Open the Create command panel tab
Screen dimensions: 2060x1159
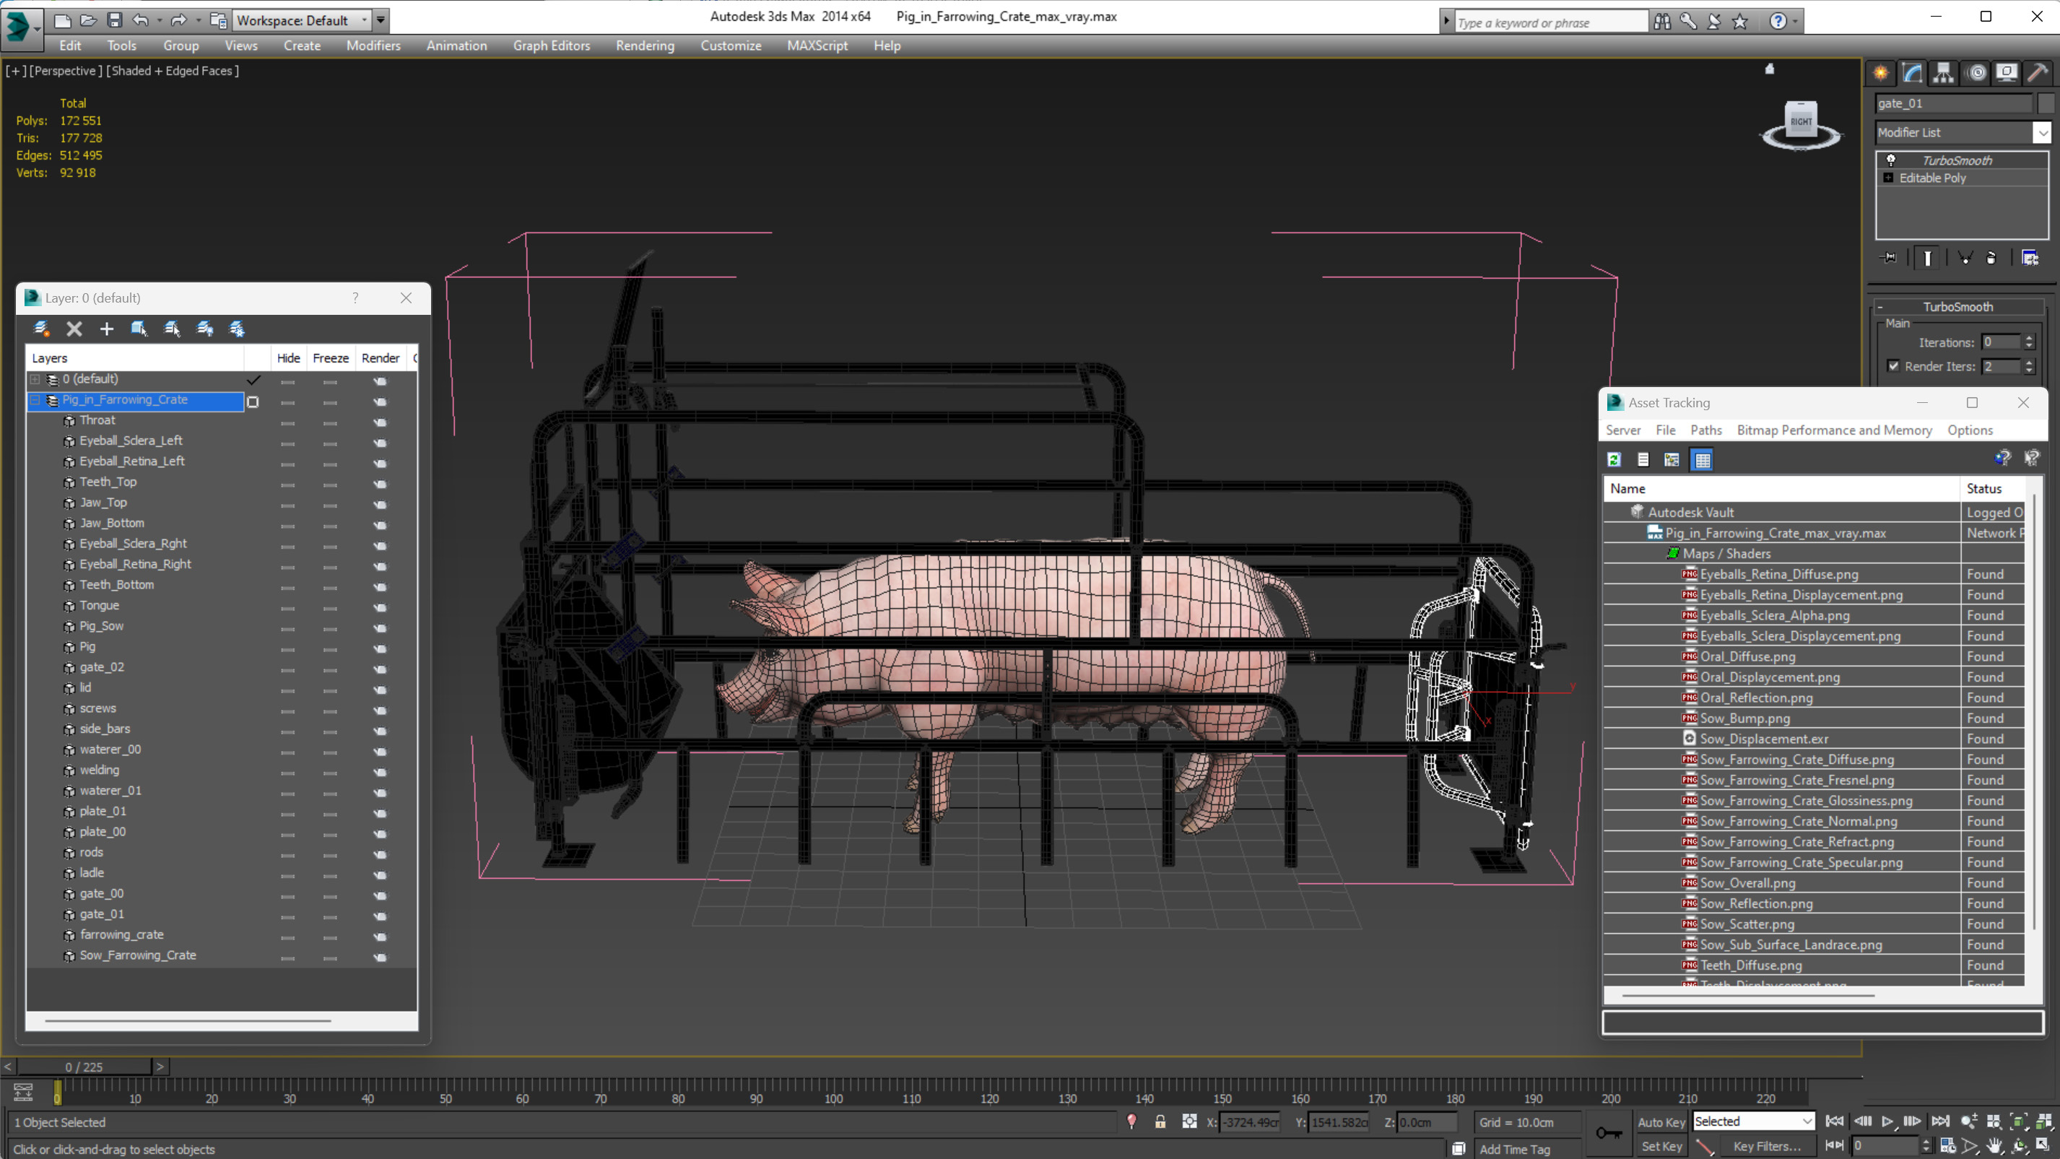point(1881,73)
